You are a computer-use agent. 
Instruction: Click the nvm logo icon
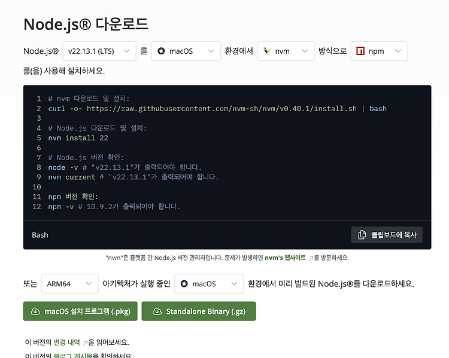tap(267, 51)
